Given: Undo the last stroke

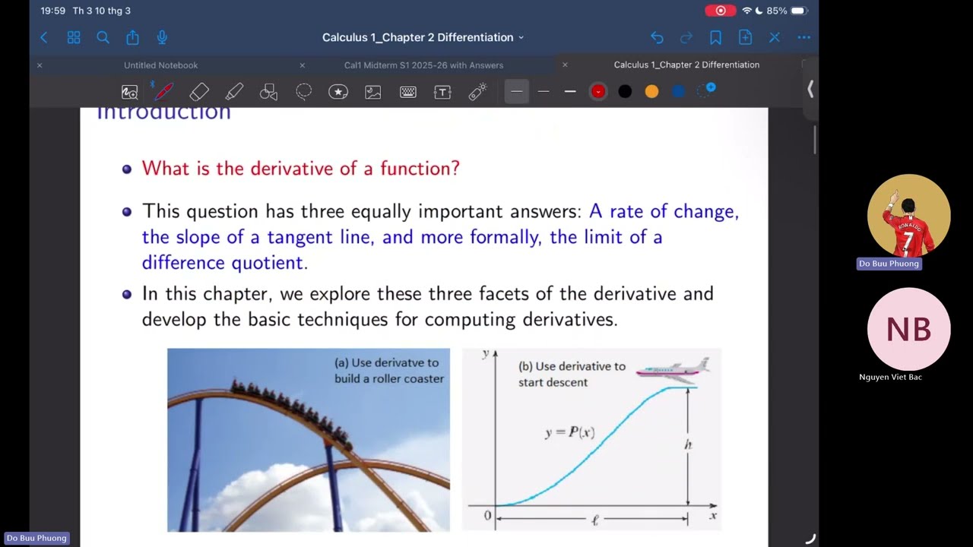Looking at the screenshot, I should click(x=657, y=37).
